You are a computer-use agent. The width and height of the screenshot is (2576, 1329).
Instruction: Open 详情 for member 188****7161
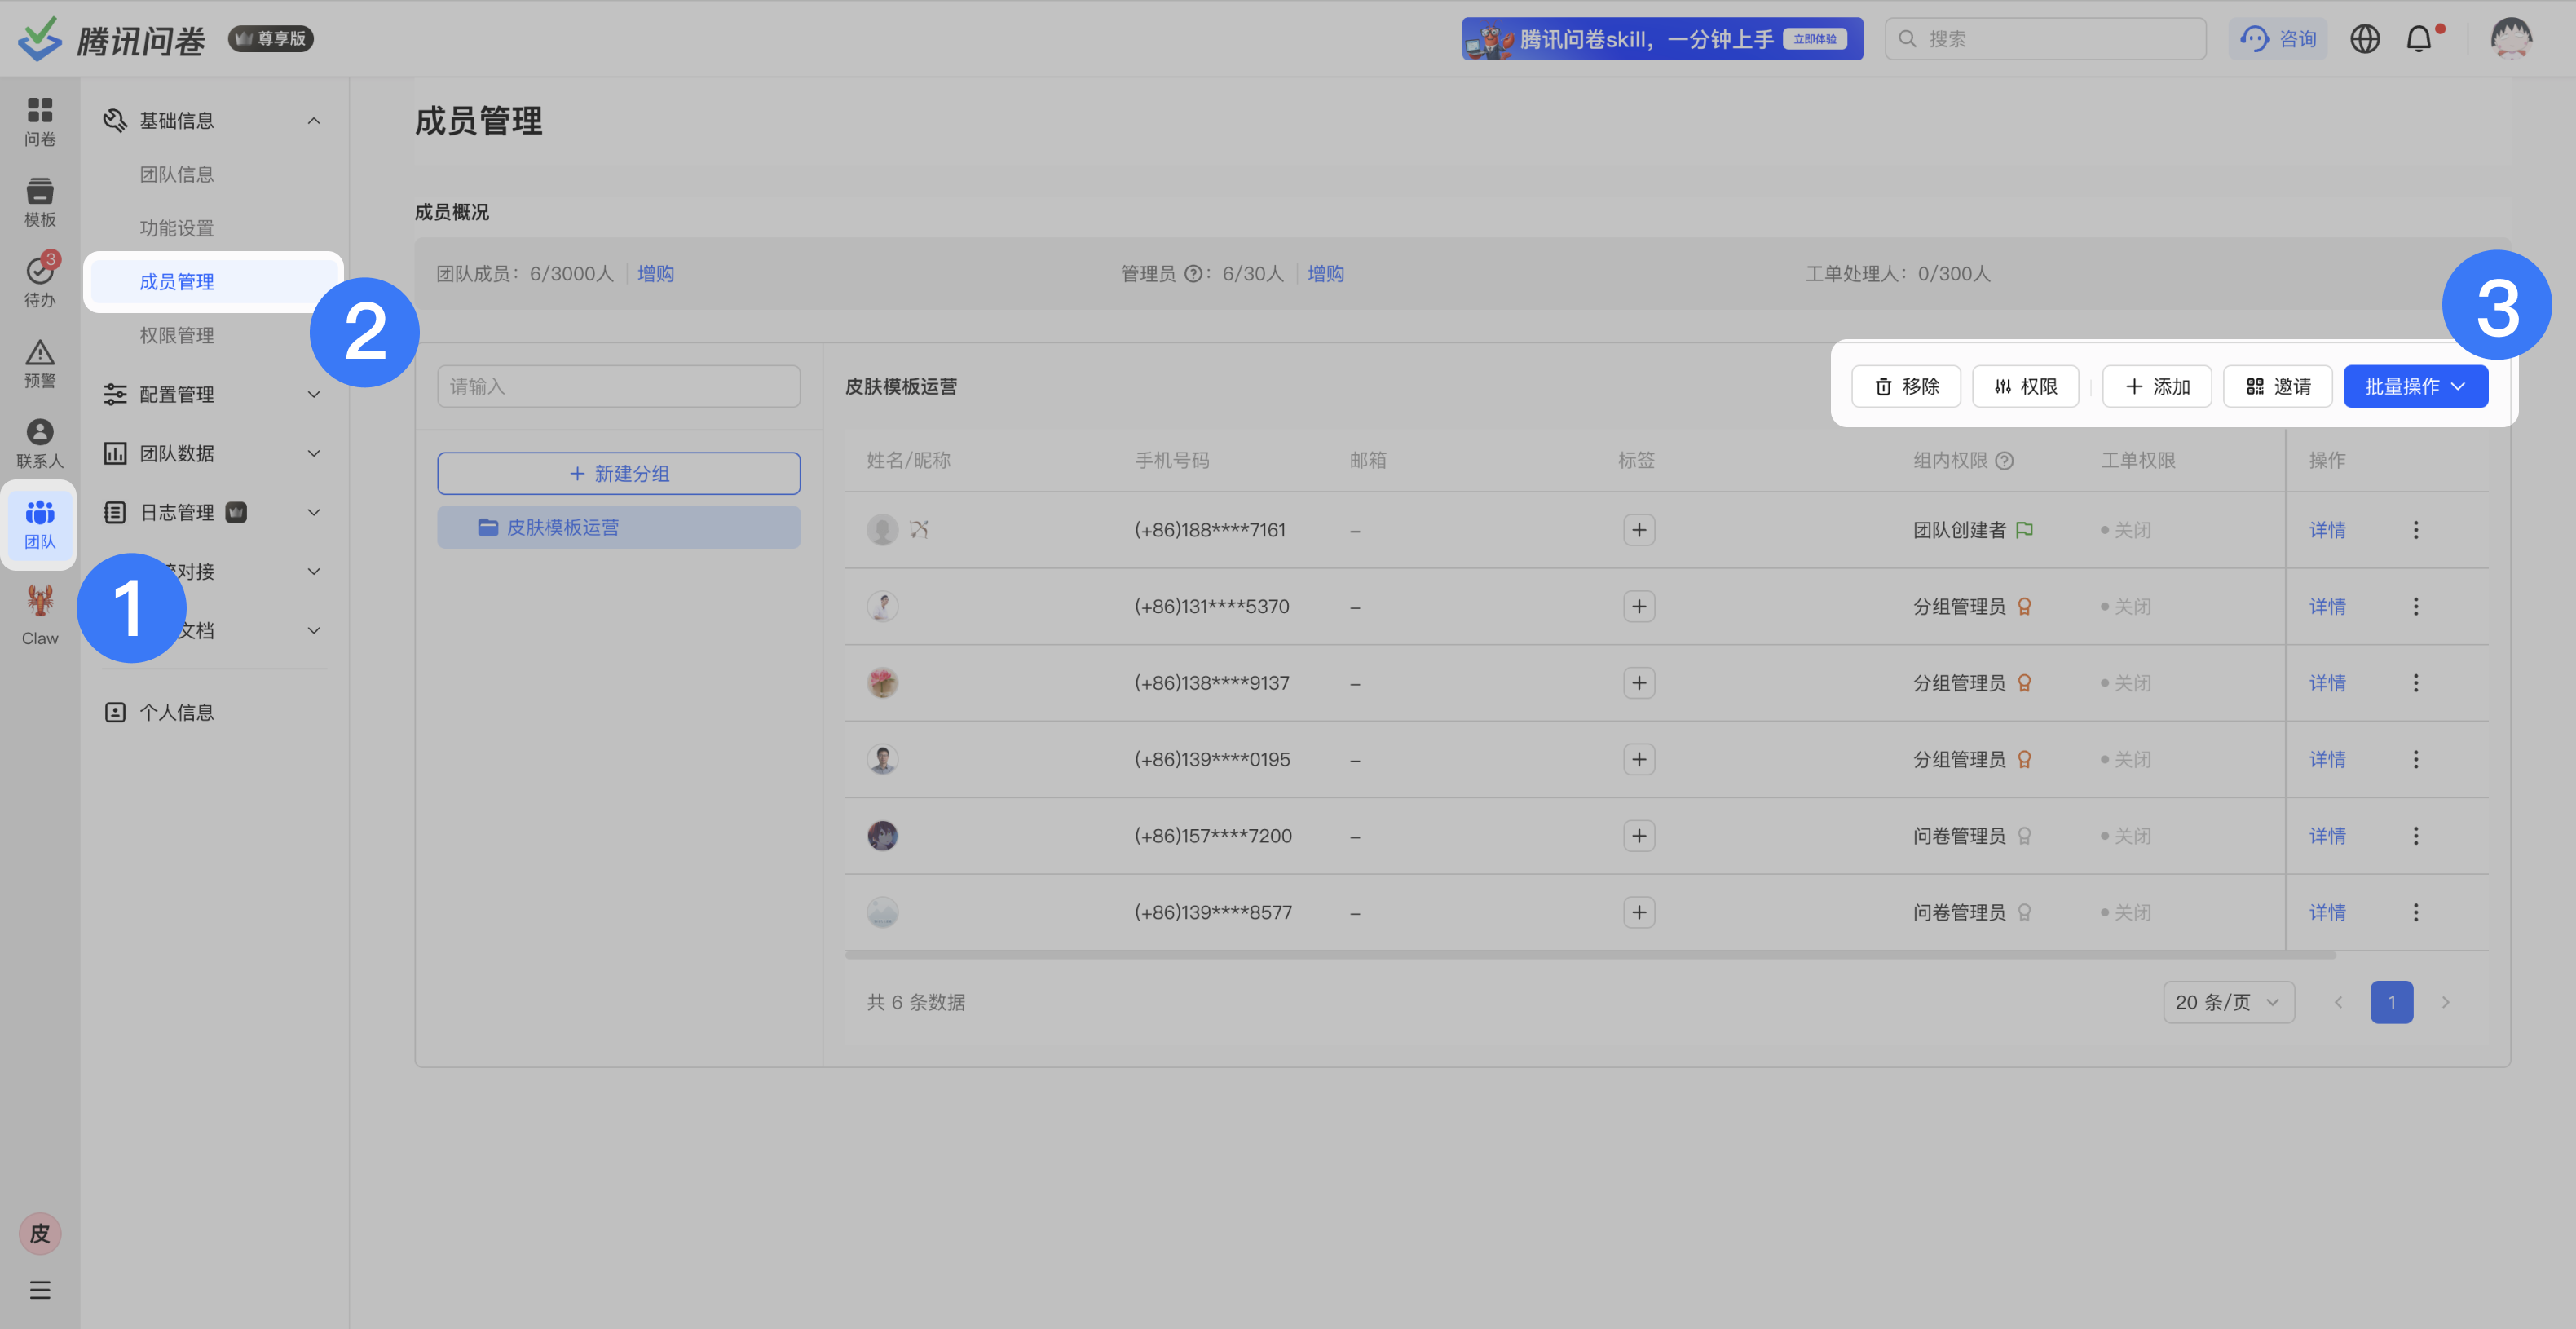tap(2327, 530)
